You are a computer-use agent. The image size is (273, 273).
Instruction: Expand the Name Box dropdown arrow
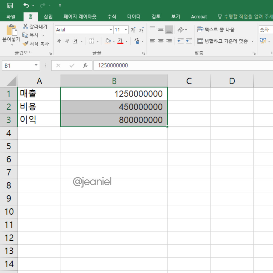click(x=36, y=66)
